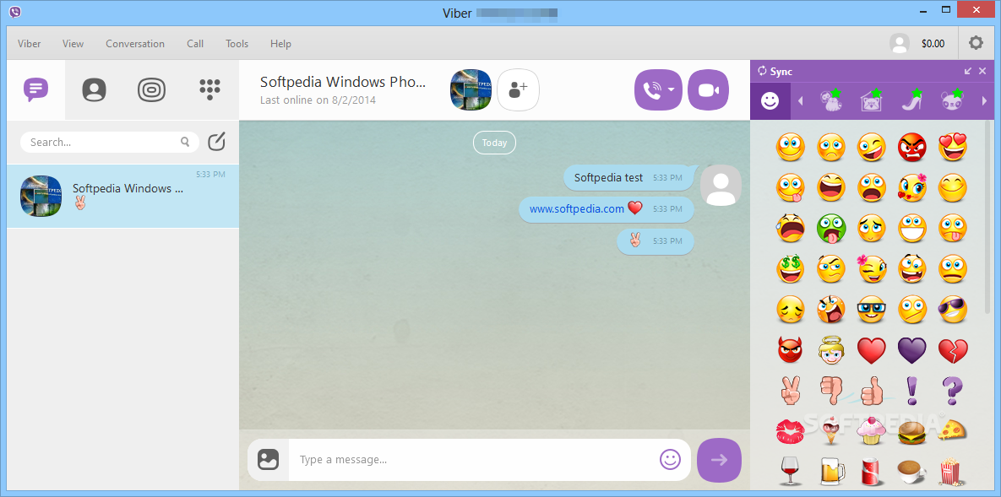The image size is (1001, 497).
Task: Send the message with arrow button
Action: point(720,459)
